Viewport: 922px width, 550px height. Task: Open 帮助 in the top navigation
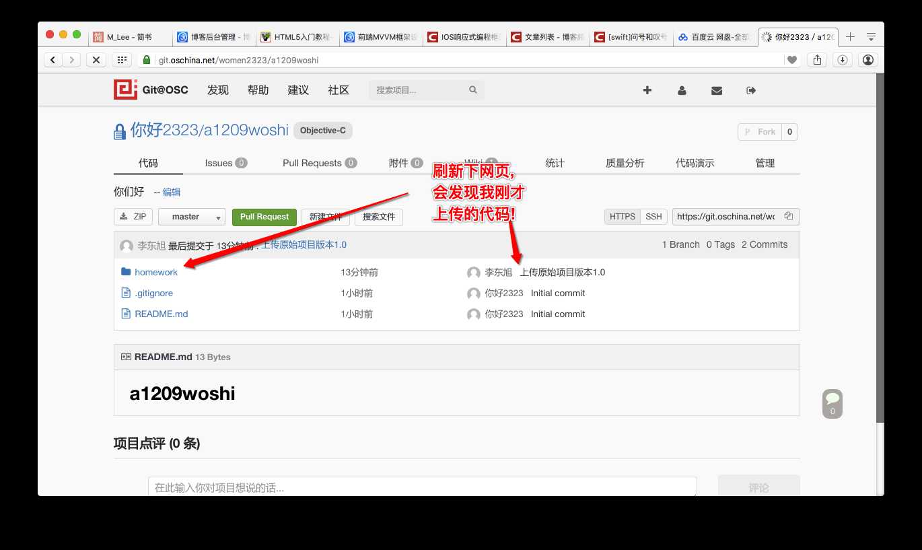tap(258, 90)
